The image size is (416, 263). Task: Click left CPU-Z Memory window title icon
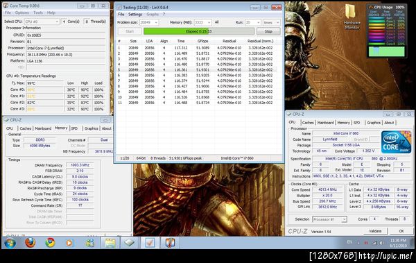click(7, 120)
